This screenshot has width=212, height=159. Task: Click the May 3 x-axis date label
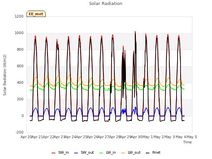[x=170, y=137]
